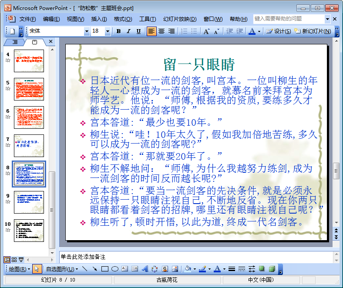Open the font name dropdown 宋体

click(x=87, y=31)
